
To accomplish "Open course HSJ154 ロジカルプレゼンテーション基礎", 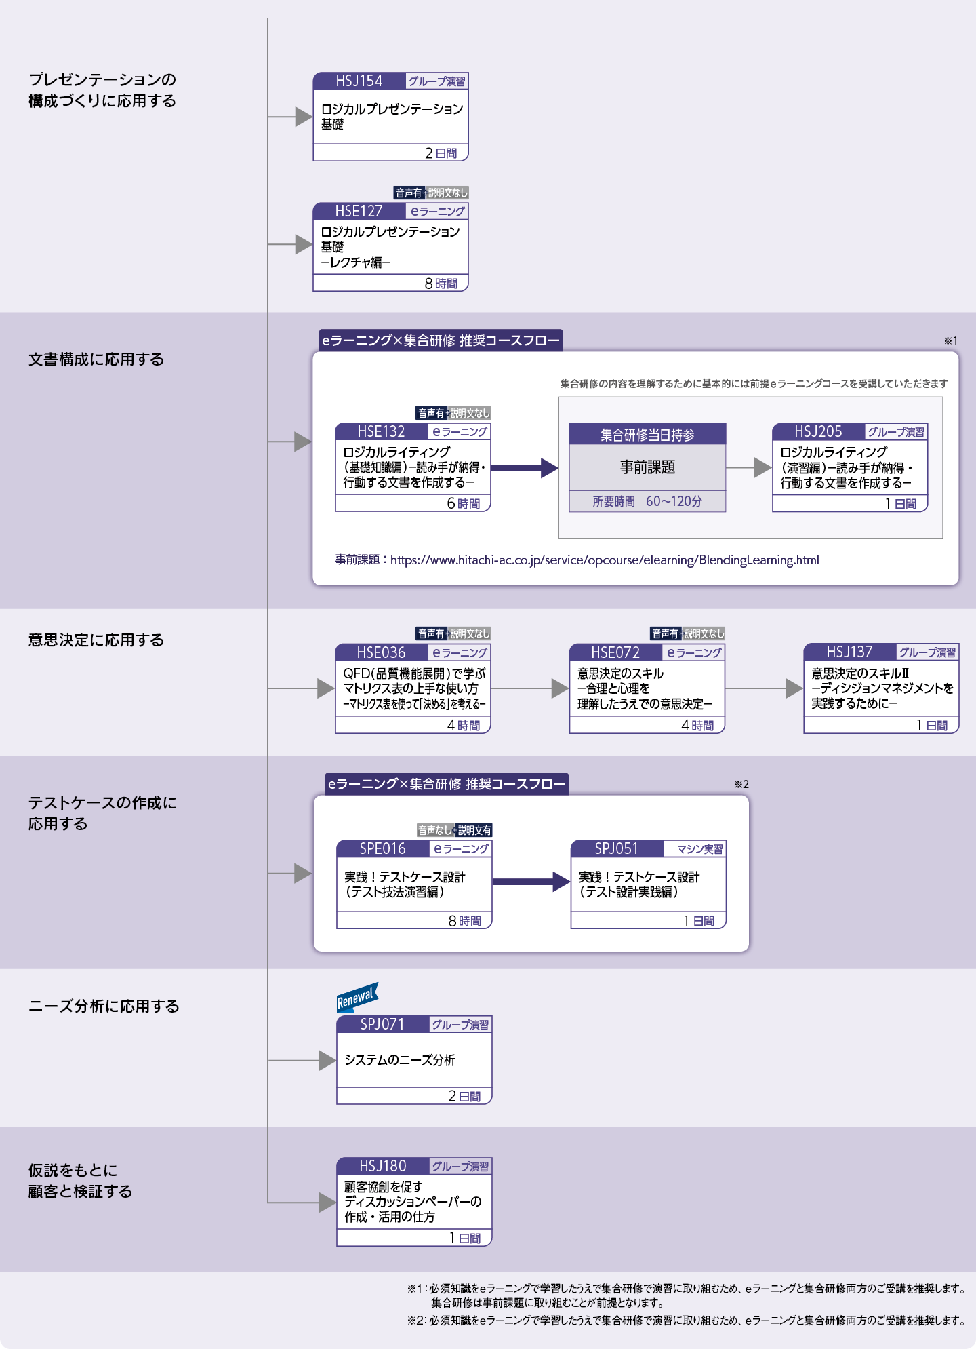I will pyautogui.click(x=390, y=117).
